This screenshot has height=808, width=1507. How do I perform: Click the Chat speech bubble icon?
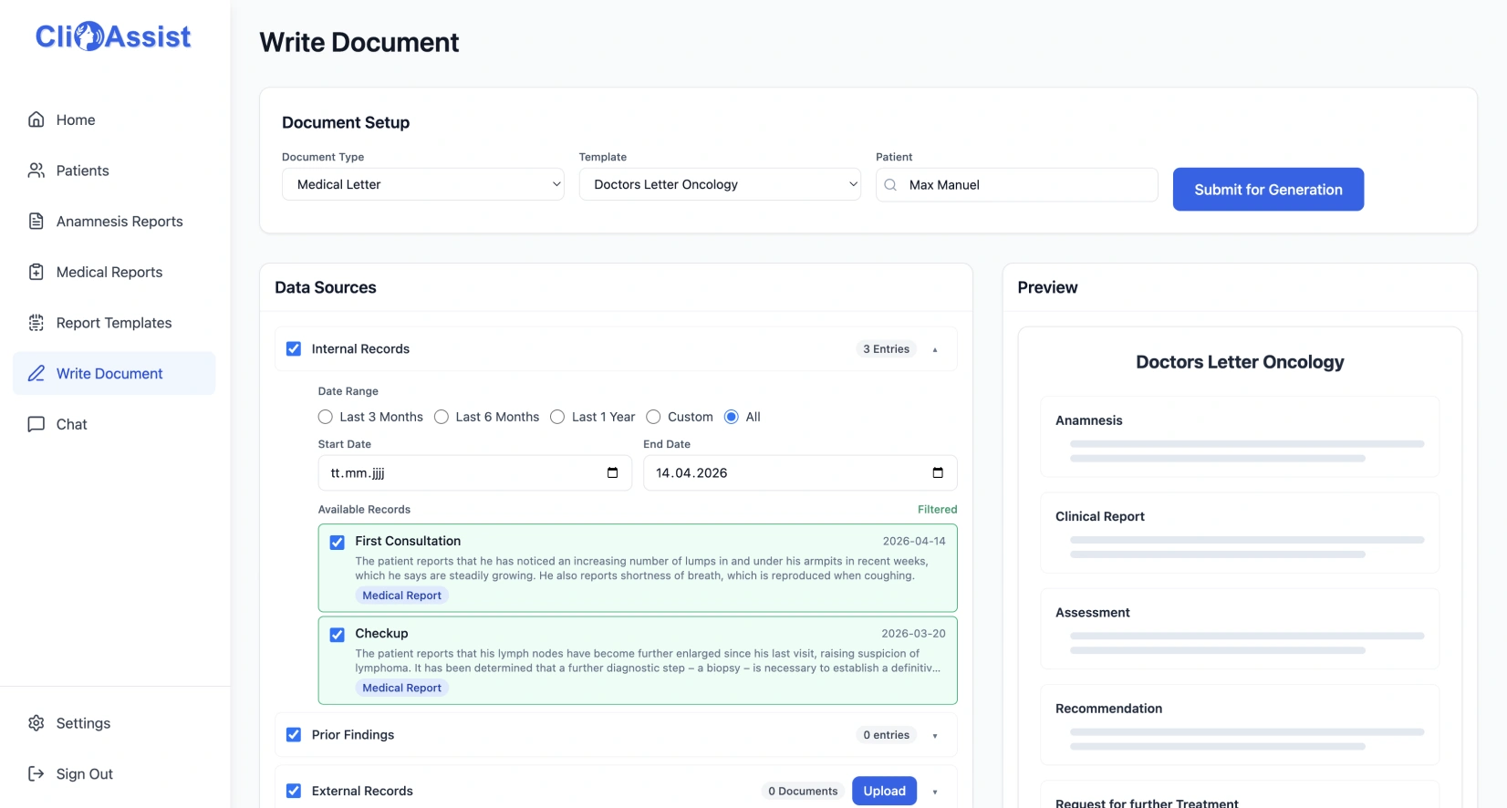pyautogui.click(x=36, y=424)
